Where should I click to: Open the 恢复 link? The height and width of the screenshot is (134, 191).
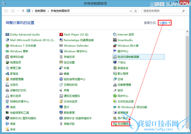click(67, 68)
